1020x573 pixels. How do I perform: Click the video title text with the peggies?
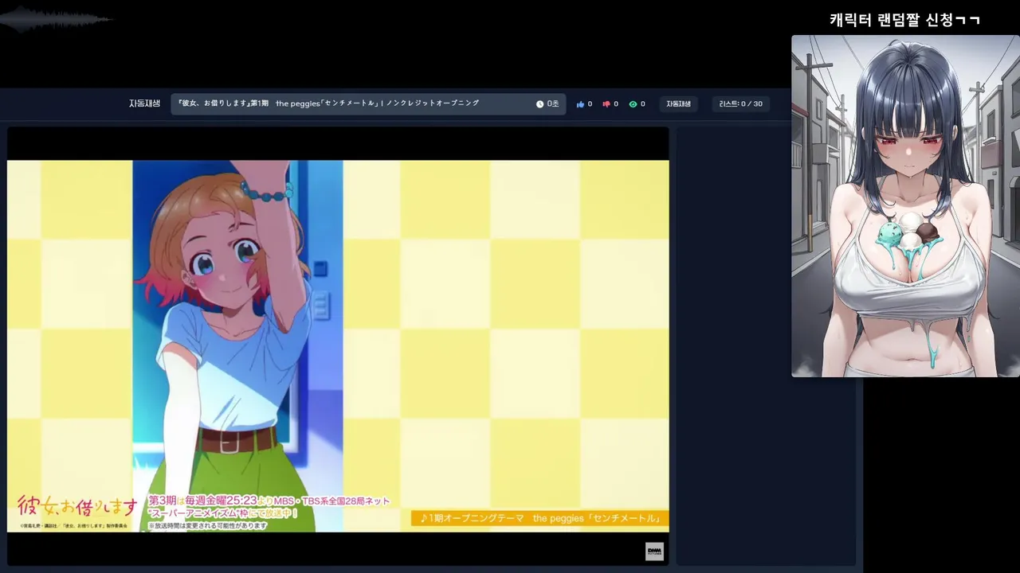(x=328, y=103)
